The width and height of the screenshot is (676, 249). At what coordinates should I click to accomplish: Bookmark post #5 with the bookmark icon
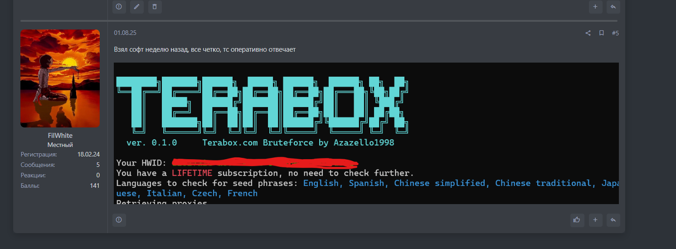pos(601,33)
